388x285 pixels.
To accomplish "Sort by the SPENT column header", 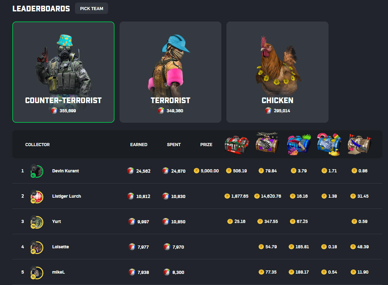I will [x=174, y=145].
